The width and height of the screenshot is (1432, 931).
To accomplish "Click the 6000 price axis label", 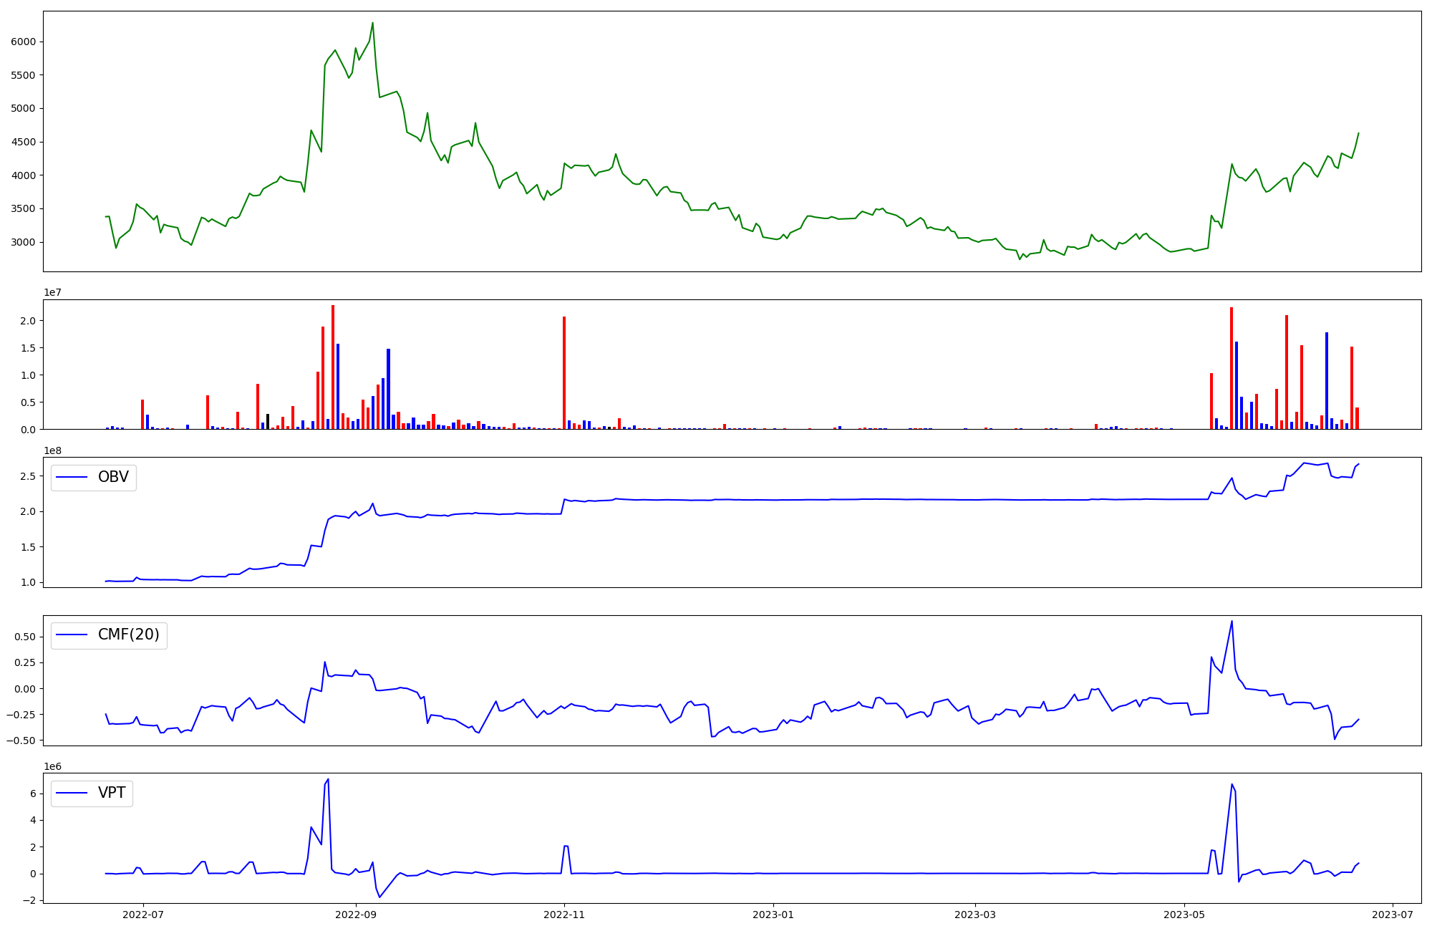I will point(23,42).
